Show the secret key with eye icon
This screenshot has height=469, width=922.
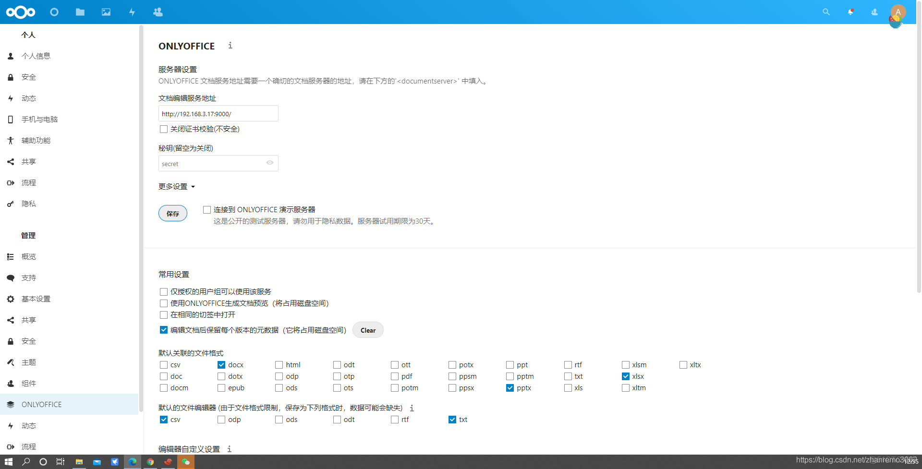(270, 163)
